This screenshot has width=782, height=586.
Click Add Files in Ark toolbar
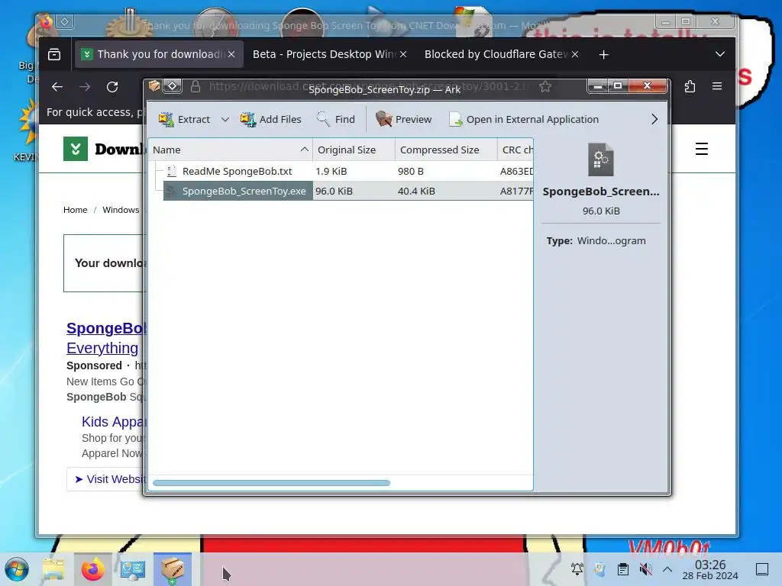click(x=271, y=119)
